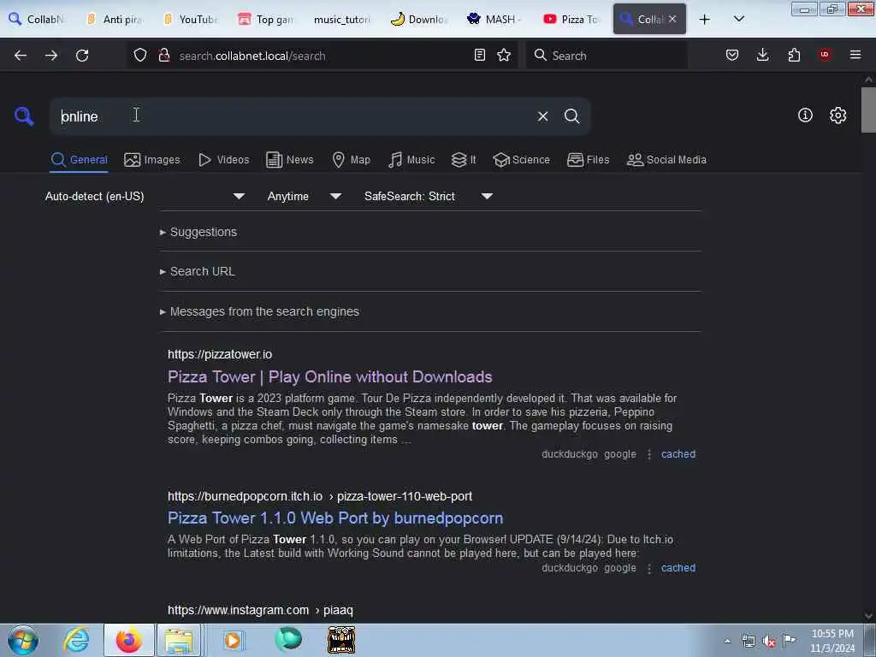
Task: Open Pizza Tower 1.1.0 Web Port link
Action: tap(335, 518)
